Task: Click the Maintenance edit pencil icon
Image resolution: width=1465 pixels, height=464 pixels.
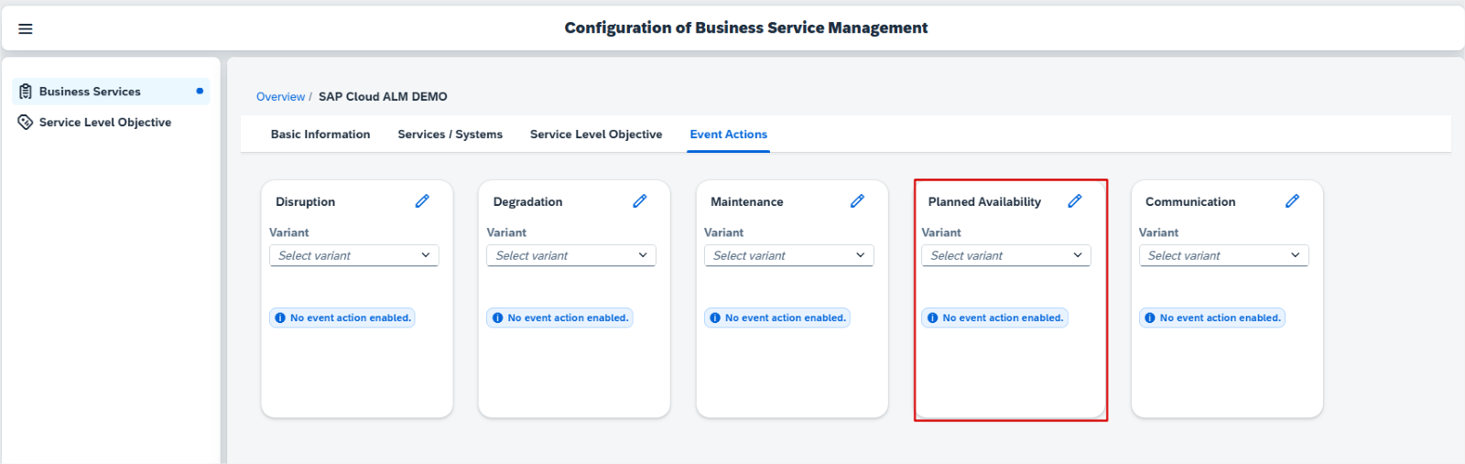Action: pos(857,201)
